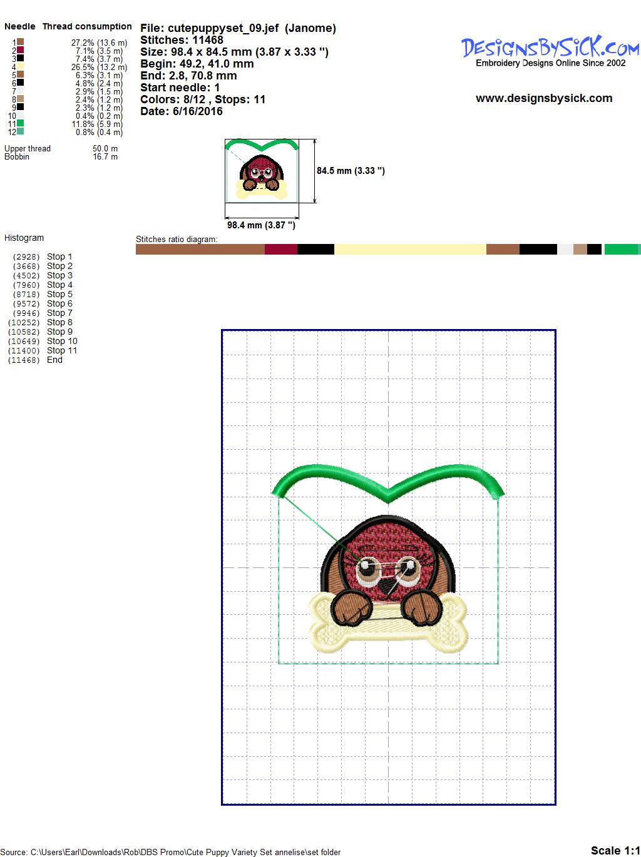The width and height of the screenshot is (641, 857).
Task: Click Stop 11 histogram entry
Action: (x=61, y=350)
